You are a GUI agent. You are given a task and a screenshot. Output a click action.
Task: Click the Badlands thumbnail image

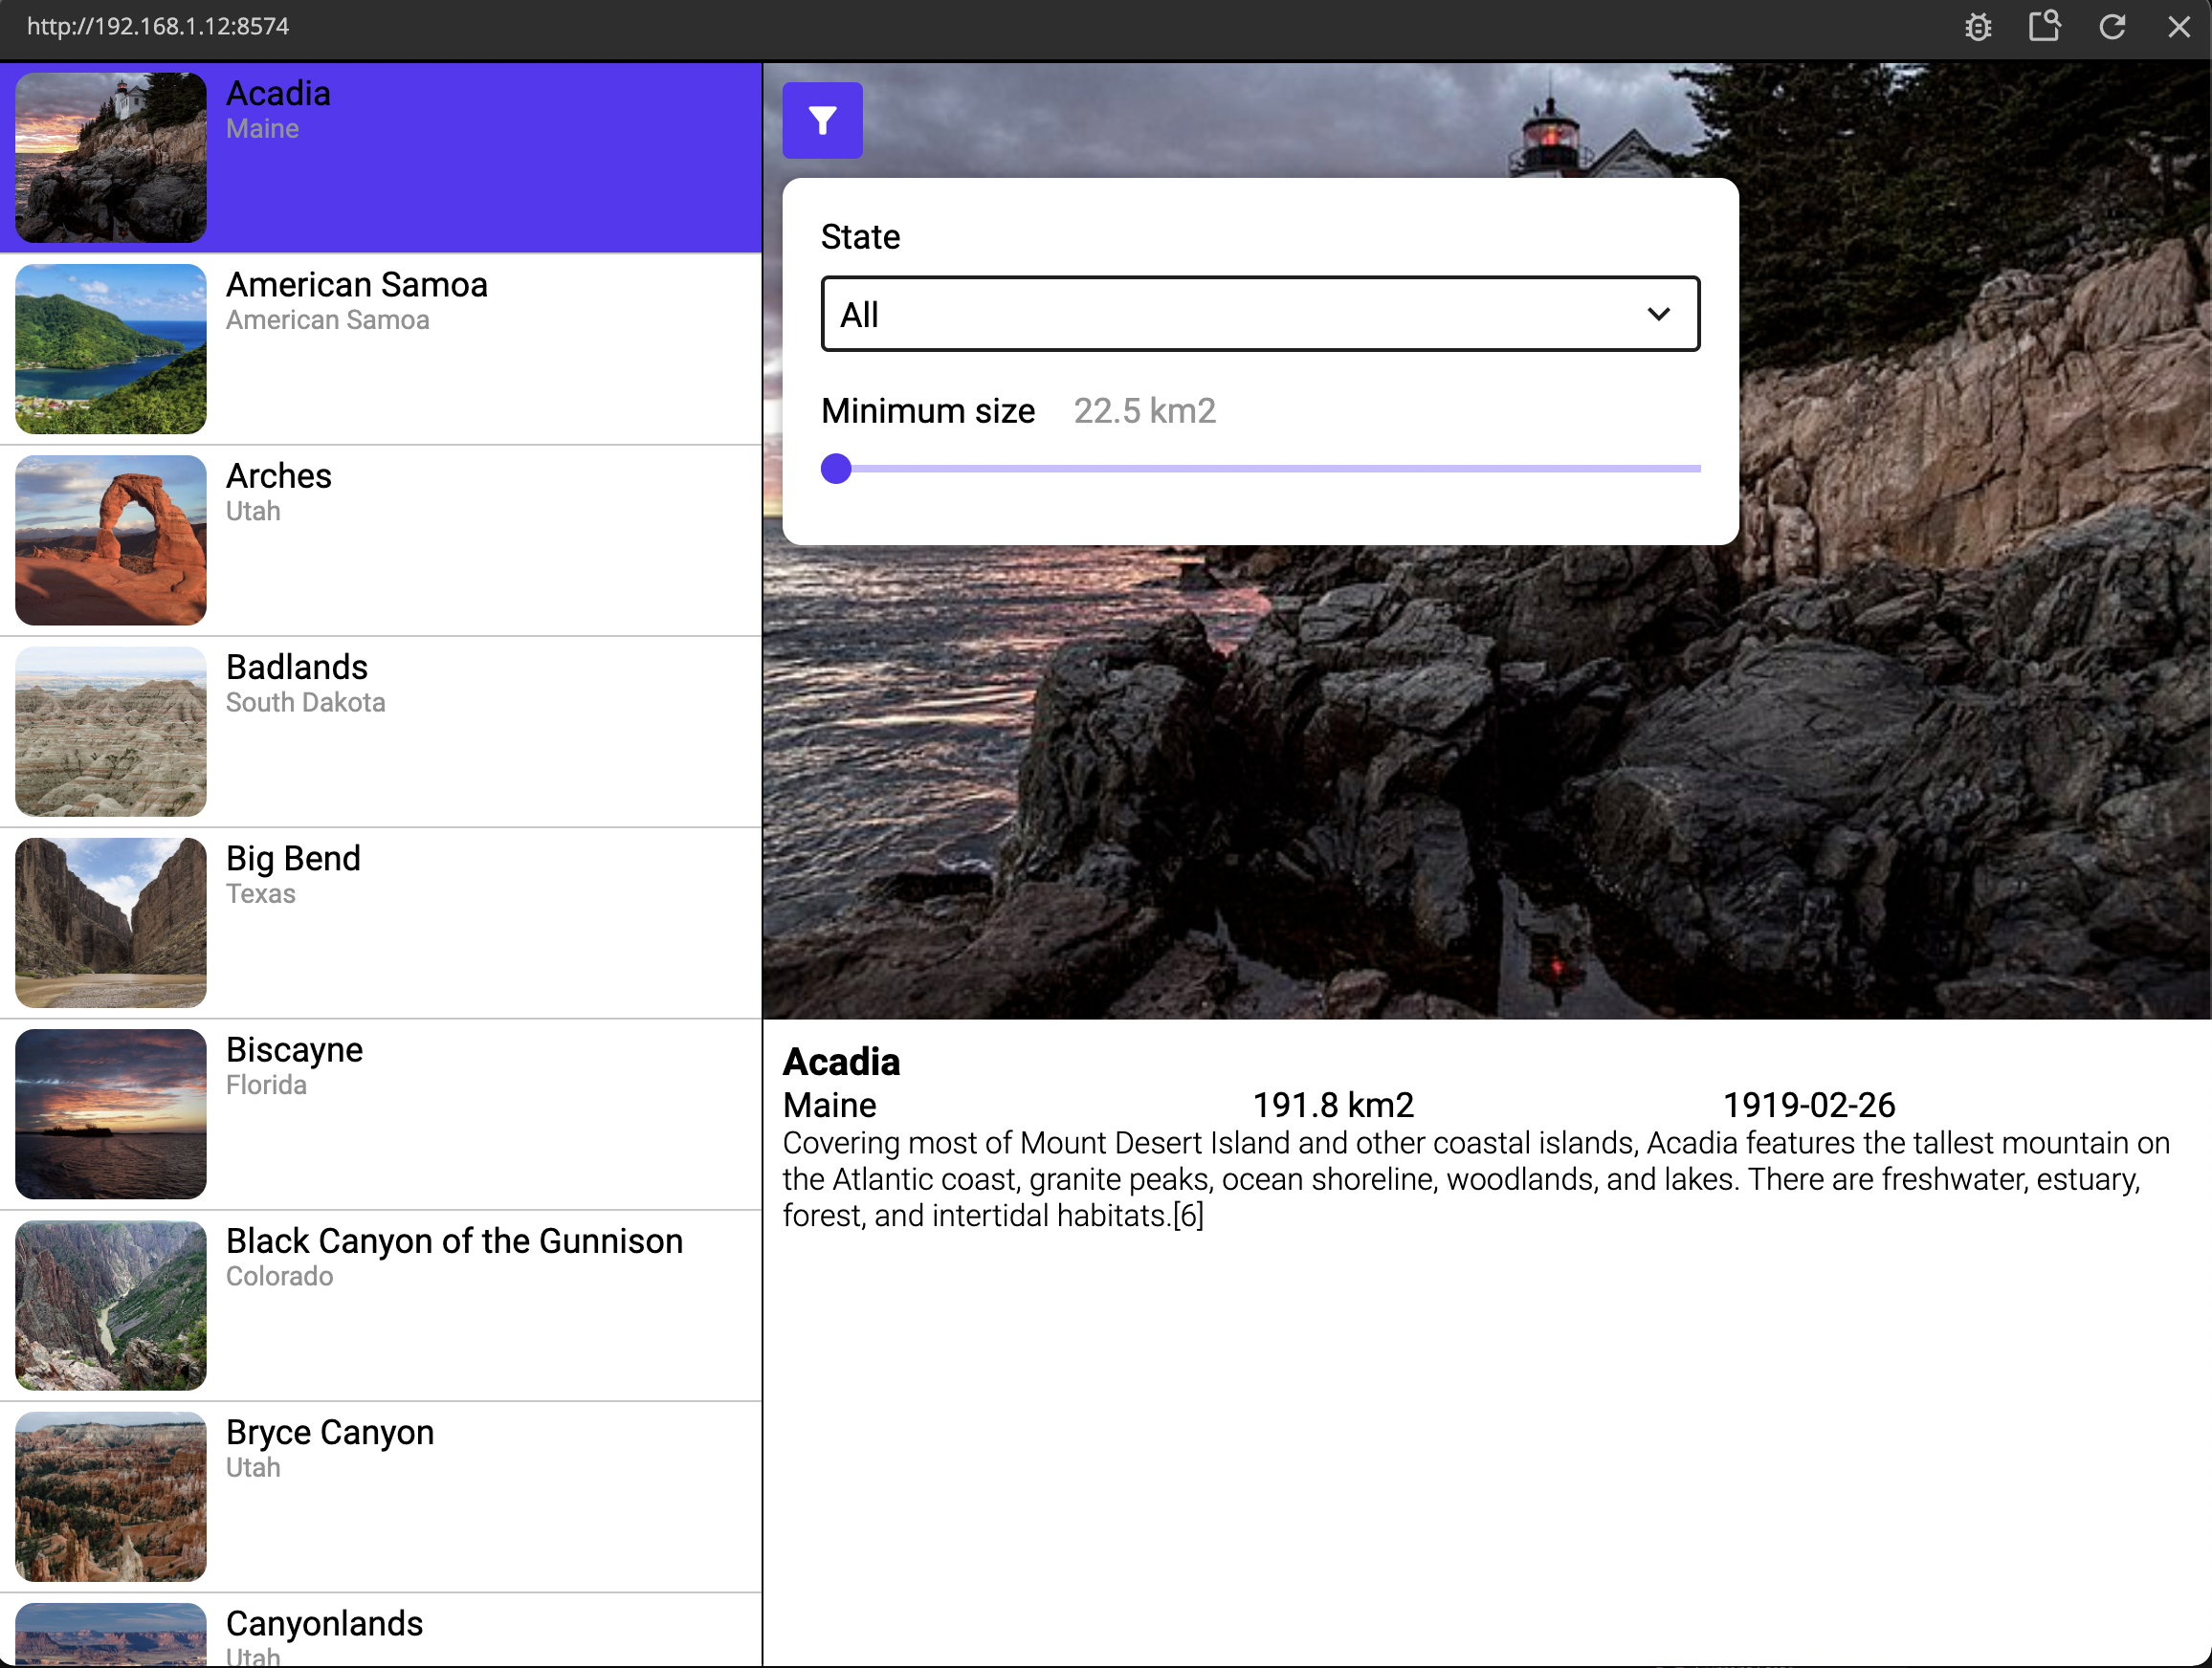(x=111, y=732)
